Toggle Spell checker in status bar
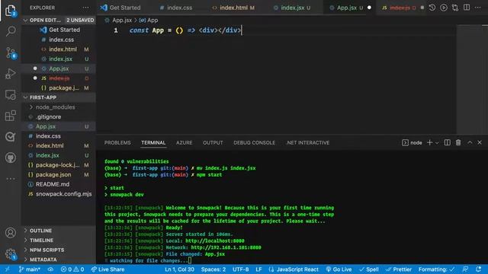 tap(369, 269)
